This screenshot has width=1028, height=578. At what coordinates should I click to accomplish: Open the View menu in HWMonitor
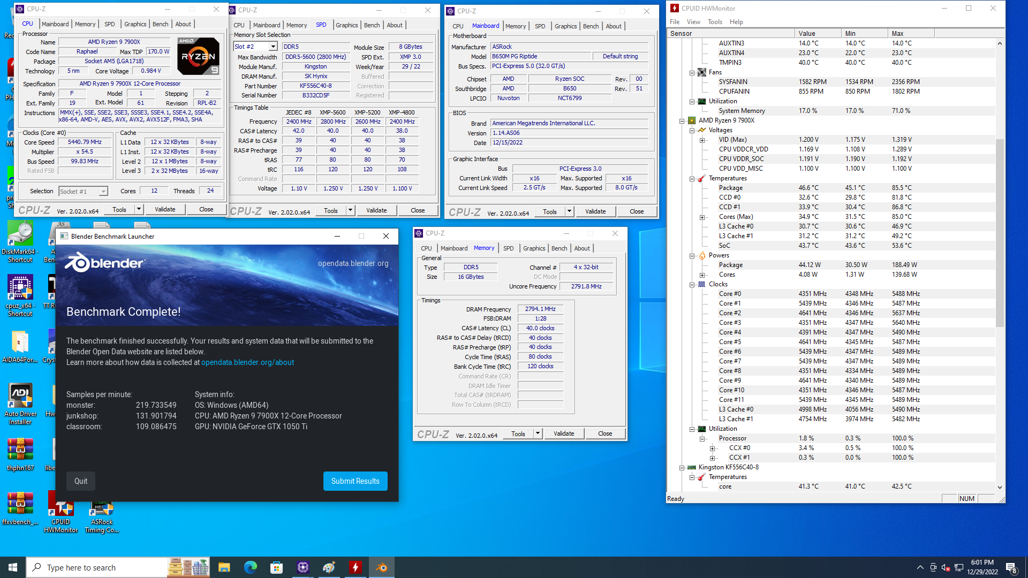[x=693, y=22]
